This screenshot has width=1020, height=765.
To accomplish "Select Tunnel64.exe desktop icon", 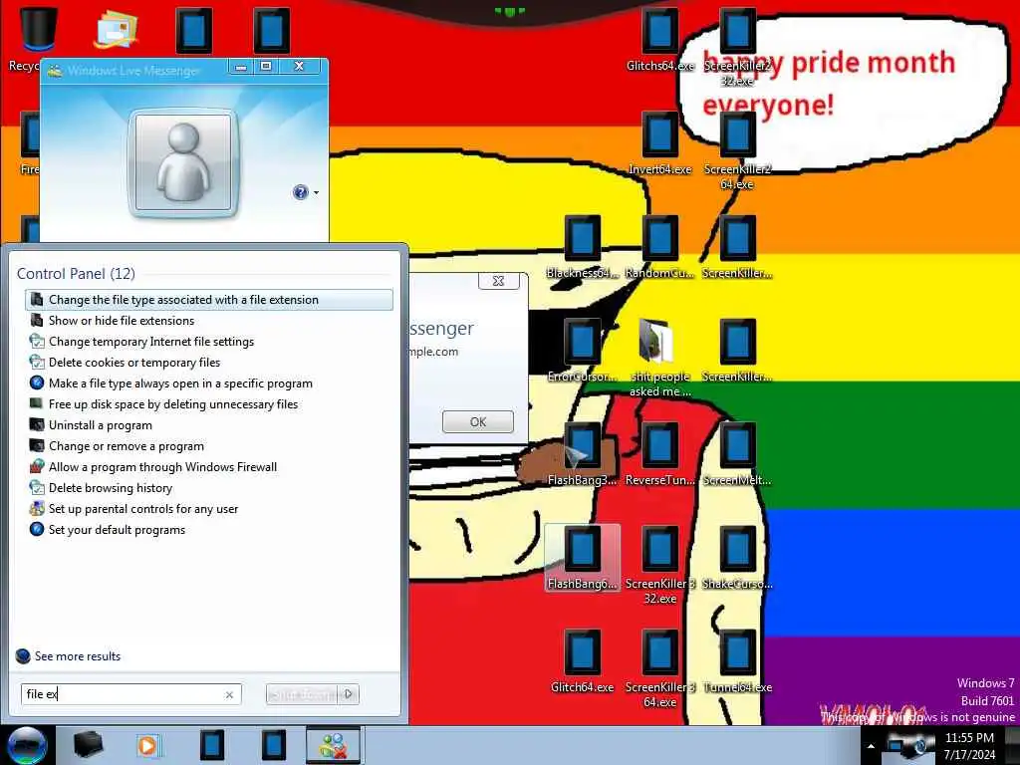I will click(737, 661).
